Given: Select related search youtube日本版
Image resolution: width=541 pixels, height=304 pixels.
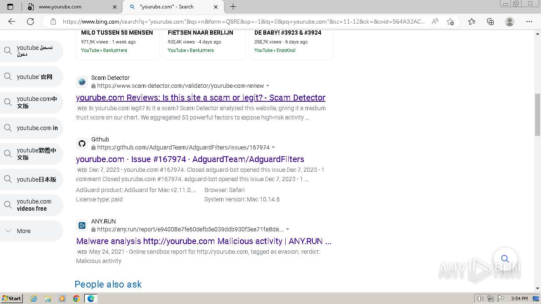Looking at the screenshot, I should 32,179.
